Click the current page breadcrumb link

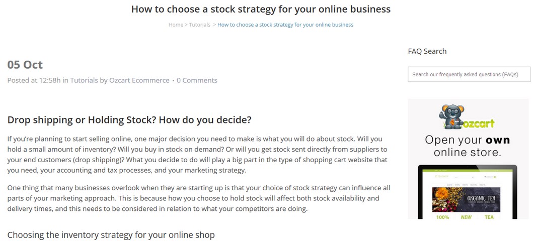pos(285,25)
